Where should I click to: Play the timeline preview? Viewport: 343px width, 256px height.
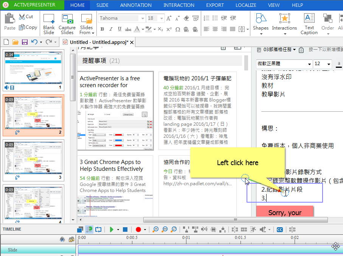tap(112, 229)
